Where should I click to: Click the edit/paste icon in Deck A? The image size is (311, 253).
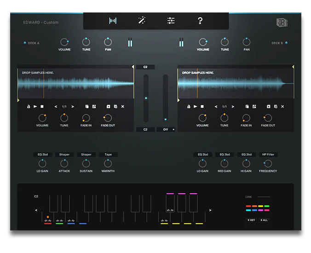pos(94,106)
